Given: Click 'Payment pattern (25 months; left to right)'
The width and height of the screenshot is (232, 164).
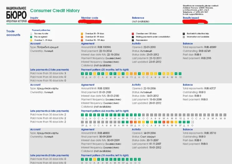Looking at the screenshot, I should [x=105, y=70].
